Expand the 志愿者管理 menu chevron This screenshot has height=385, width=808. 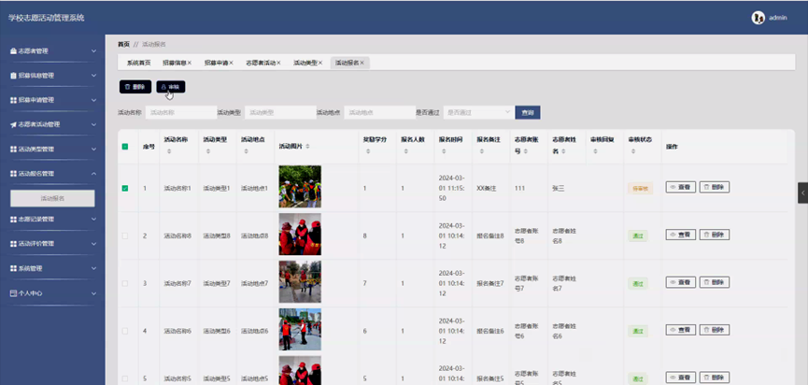[x=93, y=51]
